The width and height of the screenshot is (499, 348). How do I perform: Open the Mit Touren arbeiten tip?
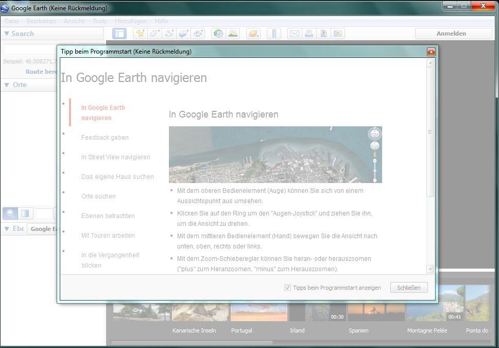[108, 236]
